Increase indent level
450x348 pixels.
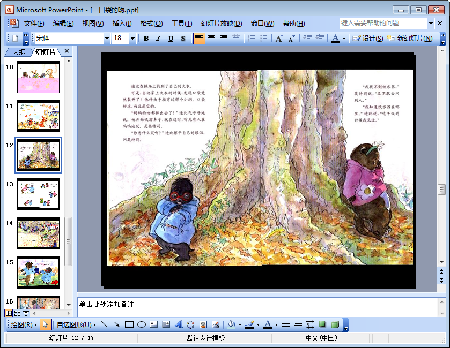[x=320, y=39]
